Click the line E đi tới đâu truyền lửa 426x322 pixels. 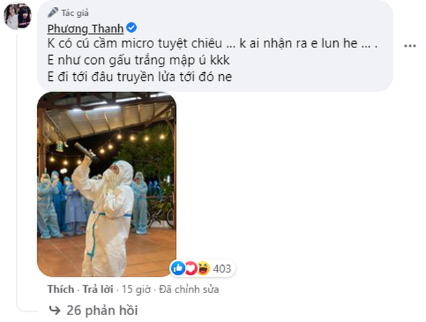click(x=139, y=77)
